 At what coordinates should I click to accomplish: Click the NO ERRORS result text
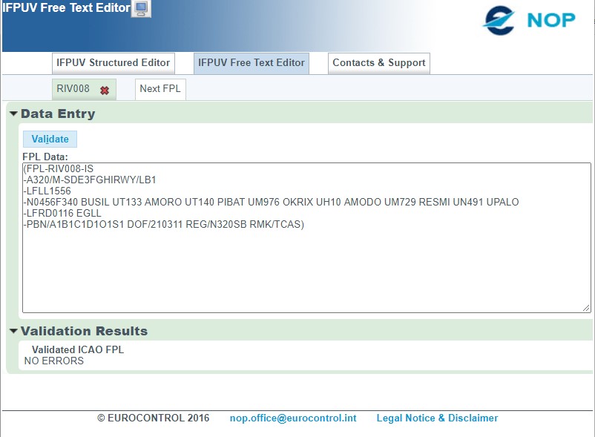54,361
